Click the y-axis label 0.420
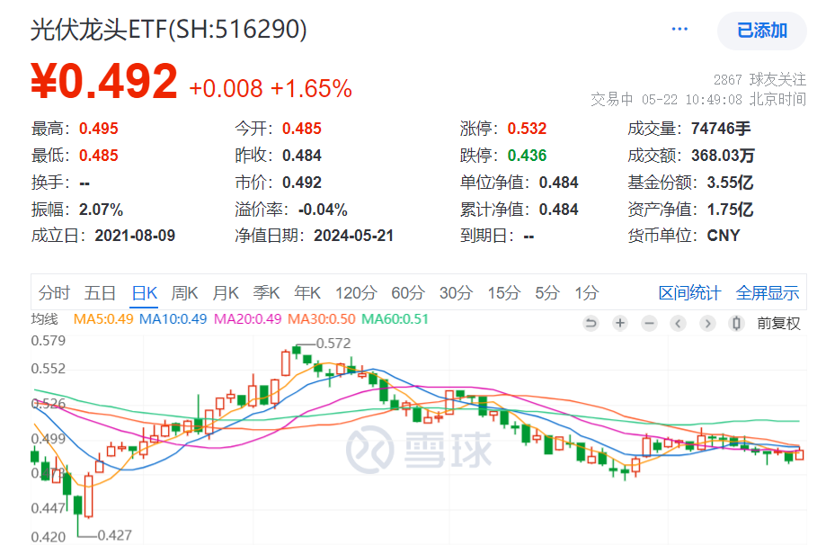 (49, 537)
